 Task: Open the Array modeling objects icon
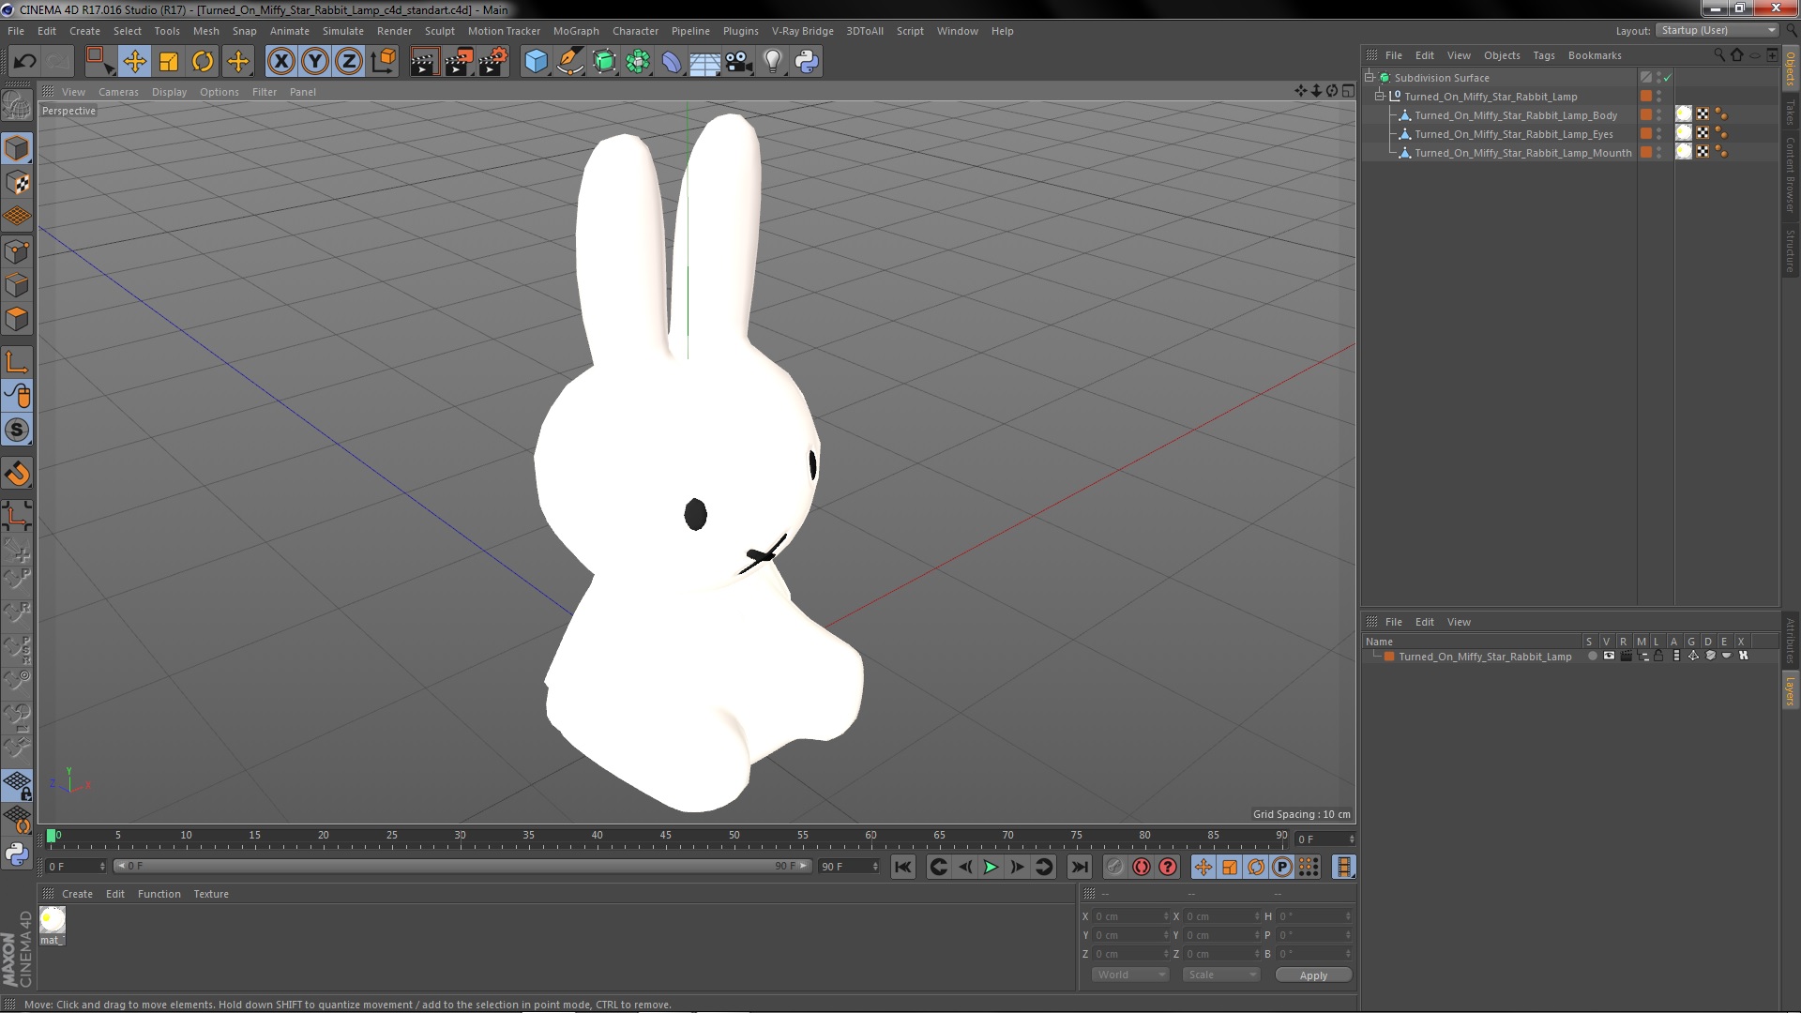click(638, 62)
